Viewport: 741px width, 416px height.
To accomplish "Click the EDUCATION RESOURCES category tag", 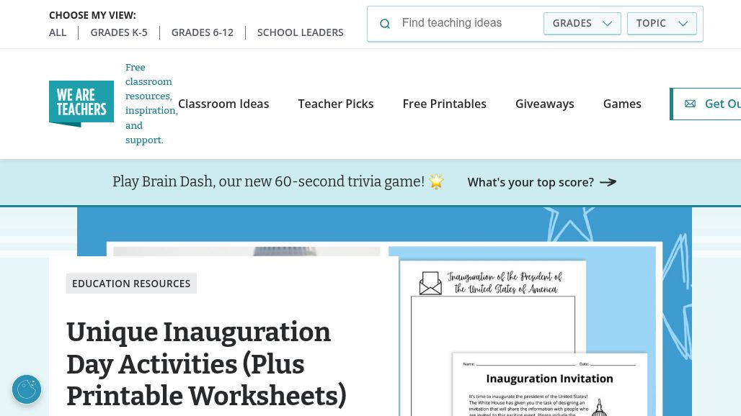I will [x=131, y=284].
